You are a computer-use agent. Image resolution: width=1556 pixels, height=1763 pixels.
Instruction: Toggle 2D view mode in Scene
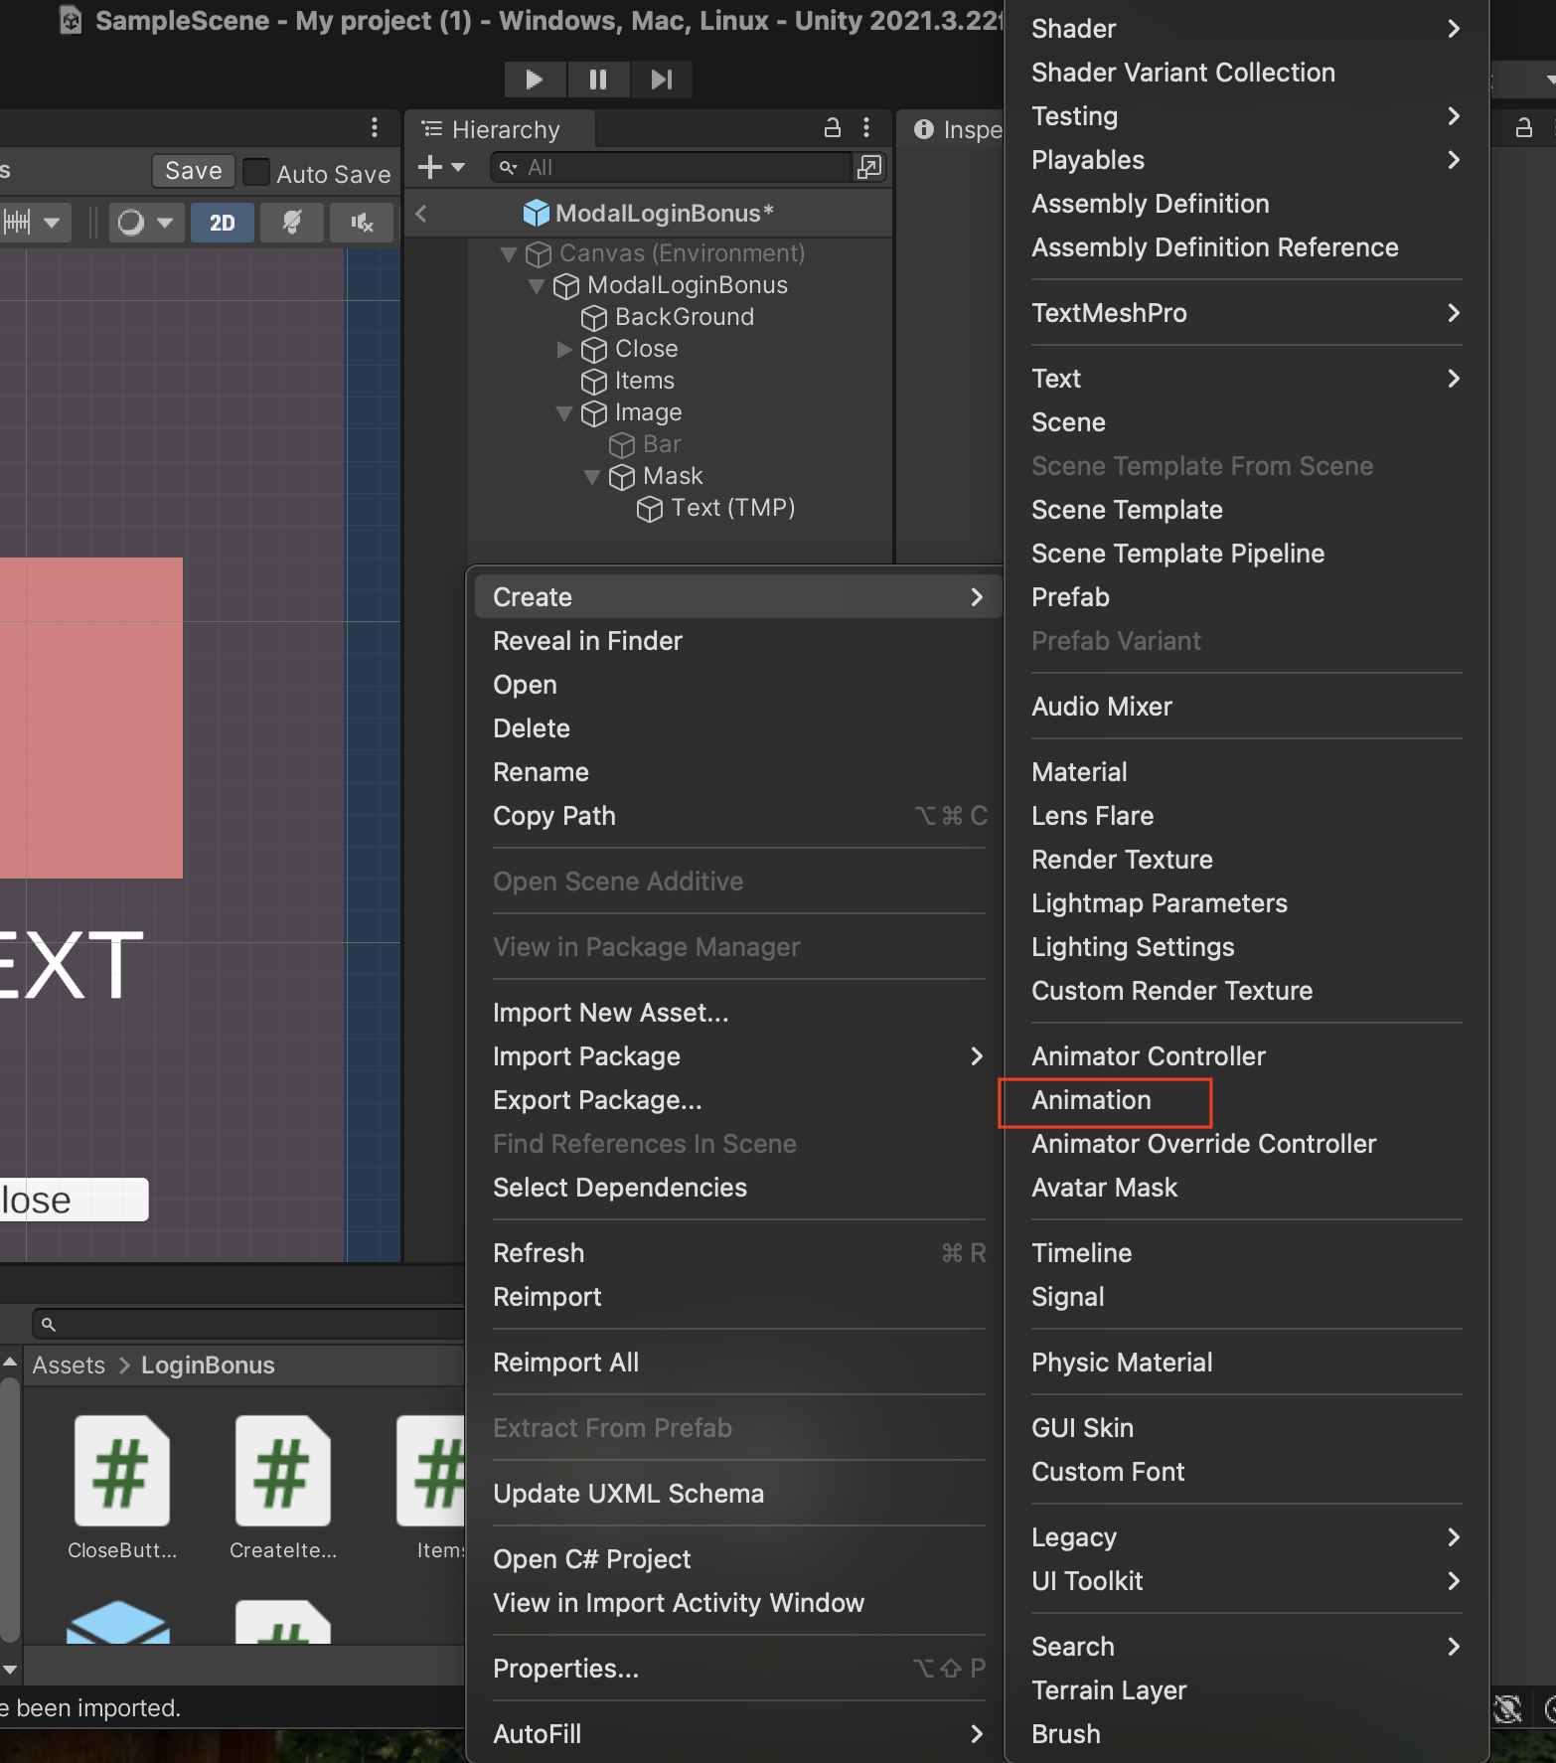click(223, 223)
